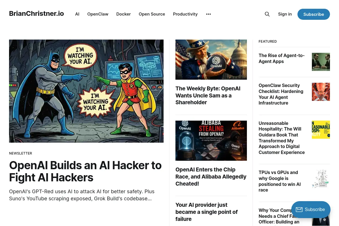
Task: Go to the OpenClaw nav section
Action: [x=98, y=14]
